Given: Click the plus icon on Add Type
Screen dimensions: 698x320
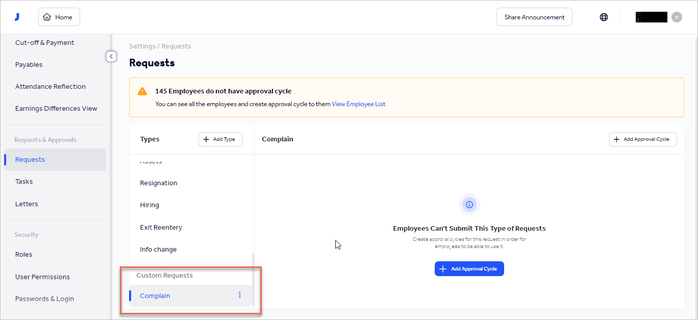Looking at the screenshot, I should [x=206, y=139].
